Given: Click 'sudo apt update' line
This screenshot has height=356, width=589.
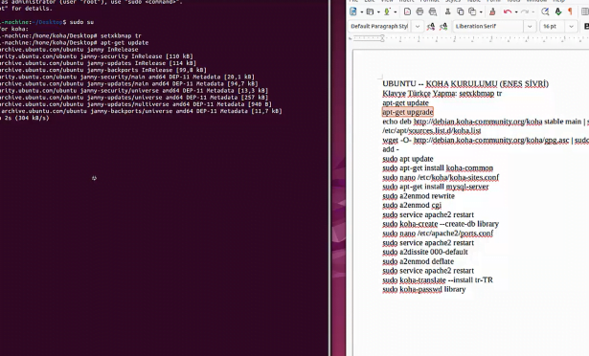Looking at the screenshot, I should tap(408, 159).
